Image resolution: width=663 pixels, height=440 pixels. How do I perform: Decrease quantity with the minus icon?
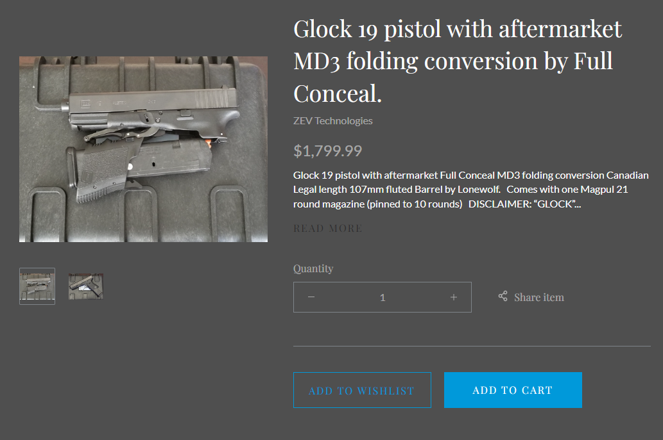(311, 297)
